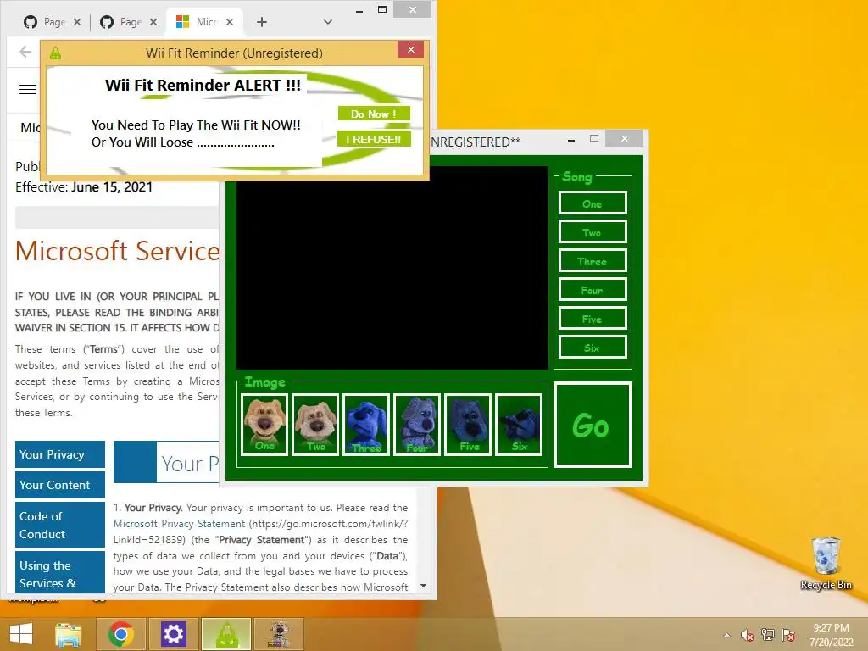The width and height of the screenshot is (868, 651).
Task: Select blue dog image Four
Action: 417,425
